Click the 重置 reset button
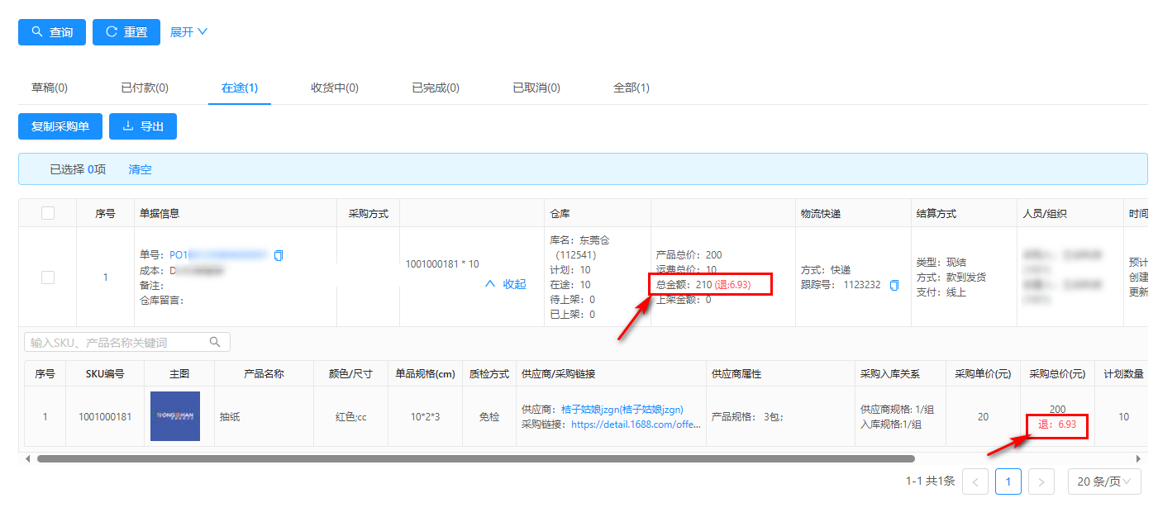Screen dimensions: 1158x517 [126, 32]
